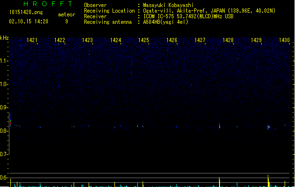Click the kHz axis unit label
Screen dimensions: 295x187
(4, 38)
